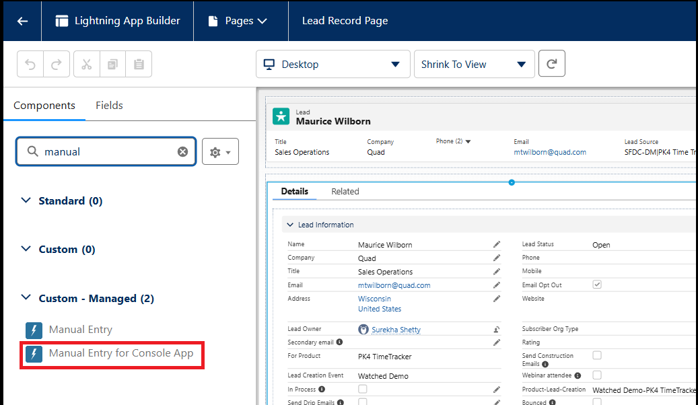
Task: Switch to the Components tab
Action: click(x=44, y=106)
